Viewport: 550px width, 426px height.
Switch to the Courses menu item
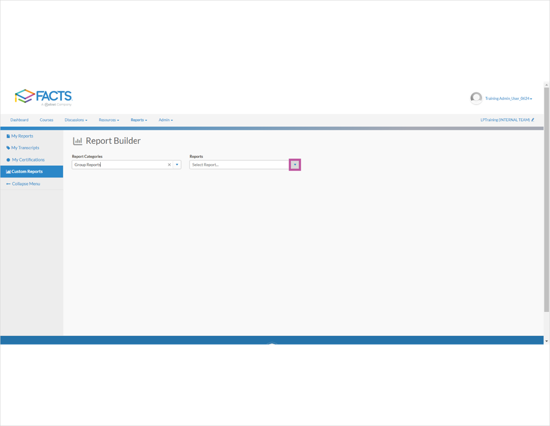46,120
